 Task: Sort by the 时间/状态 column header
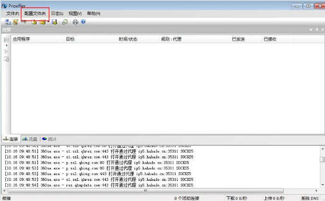(138, 39)
